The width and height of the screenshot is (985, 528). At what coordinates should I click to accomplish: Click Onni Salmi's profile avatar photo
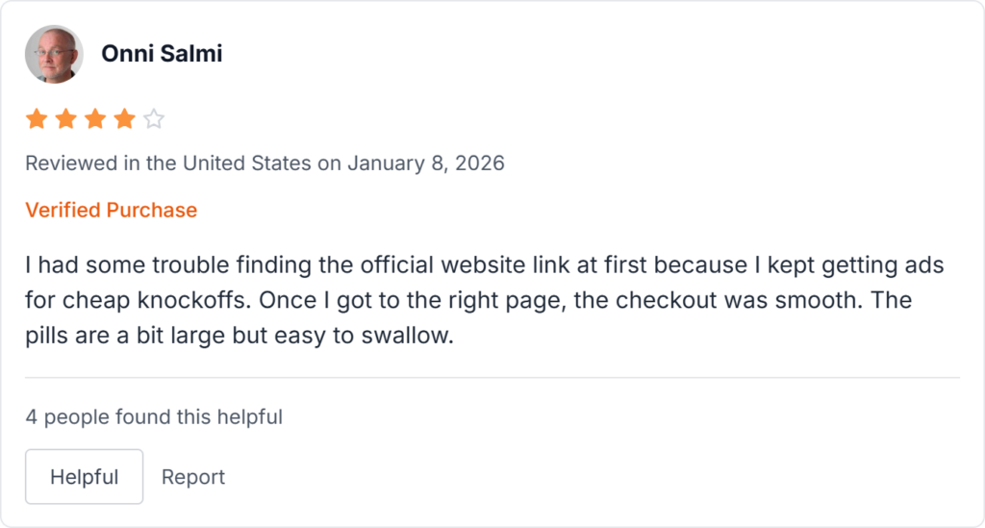point(54,54)
